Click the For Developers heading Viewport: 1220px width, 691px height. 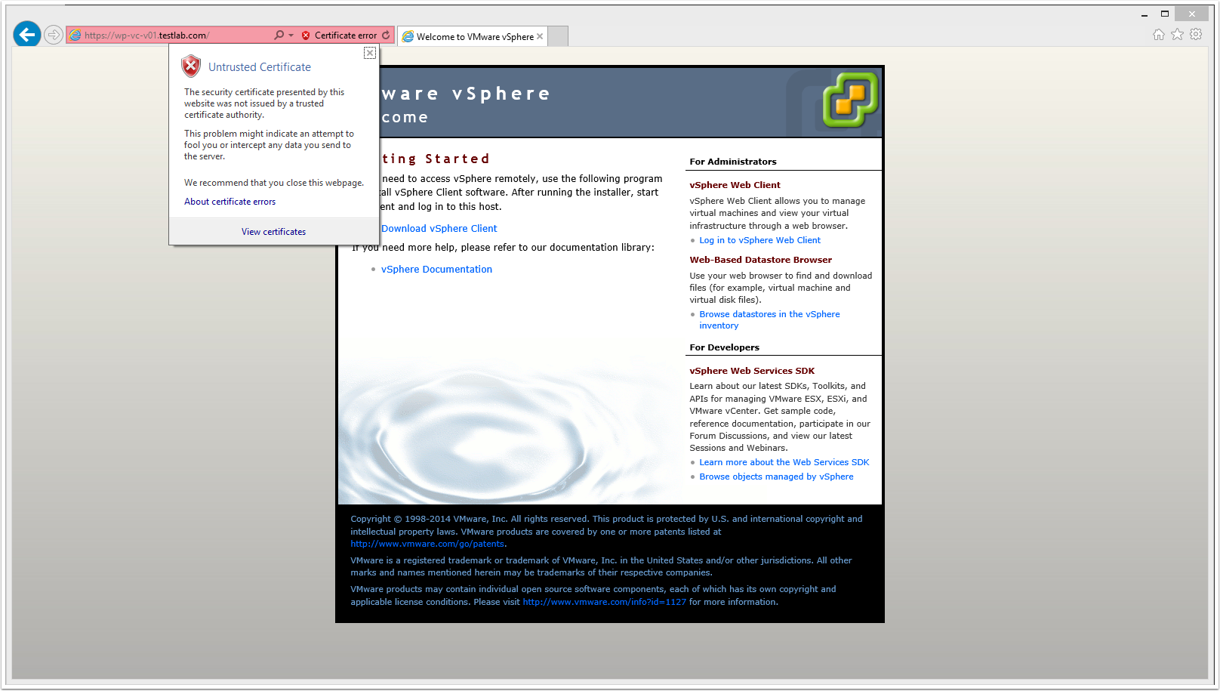click(724, 347)
